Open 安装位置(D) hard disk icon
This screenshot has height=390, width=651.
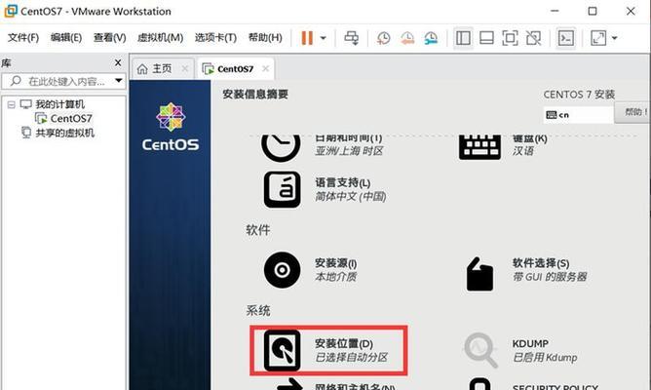282,351
